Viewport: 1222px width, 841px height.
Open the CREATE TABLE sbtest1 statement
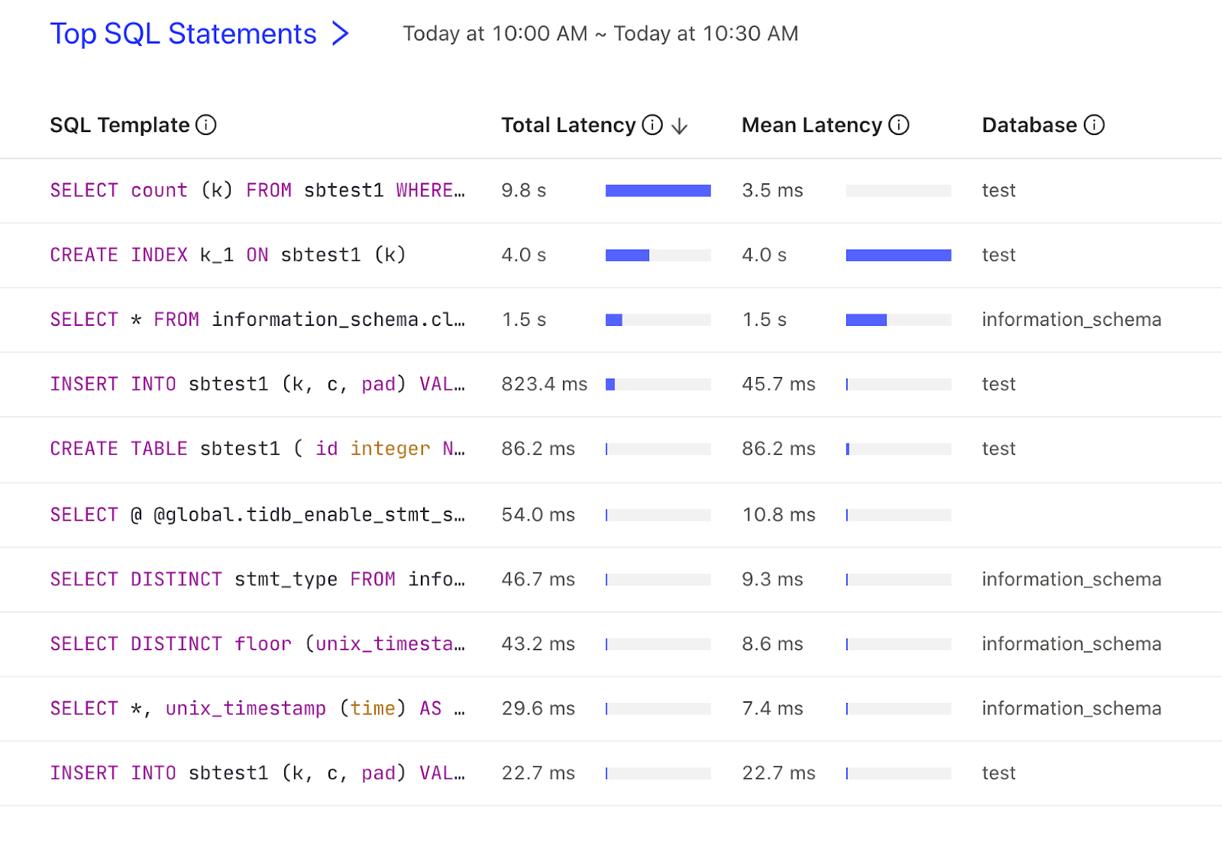pyautogui.click(x=257, y=449)
